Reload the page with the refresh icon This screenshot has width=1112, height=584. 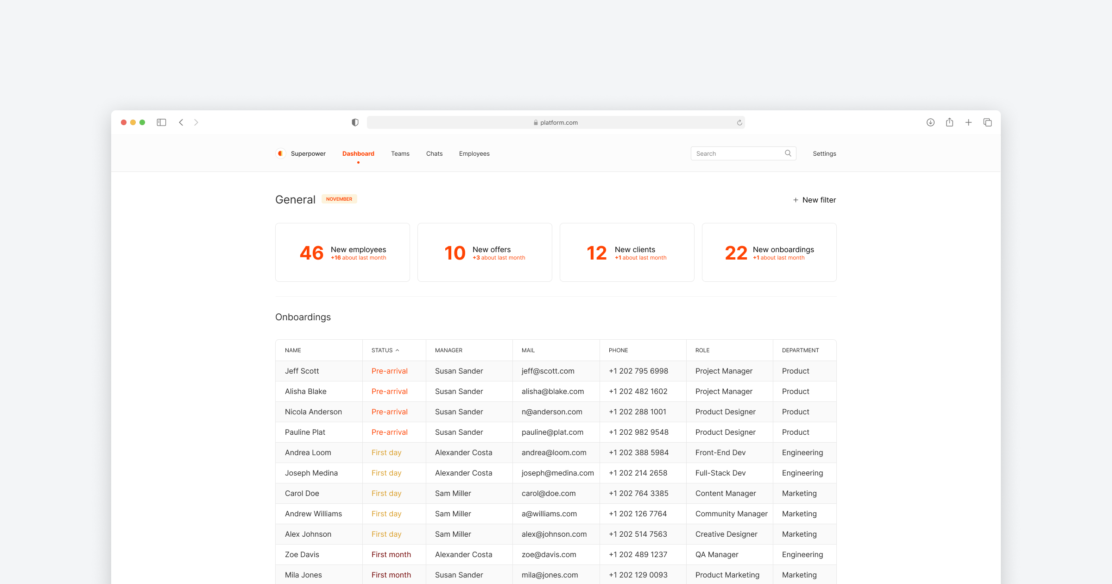coord(739,123)
